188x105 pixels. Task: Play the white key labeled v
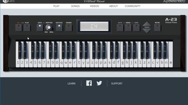pyautogui.click(x=157, y=62)
